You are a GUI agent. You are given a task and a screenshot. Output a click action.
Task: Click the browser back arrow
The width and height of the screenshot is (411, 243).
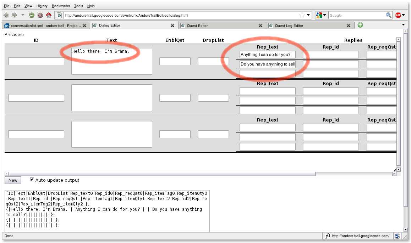tap(6, 15)
